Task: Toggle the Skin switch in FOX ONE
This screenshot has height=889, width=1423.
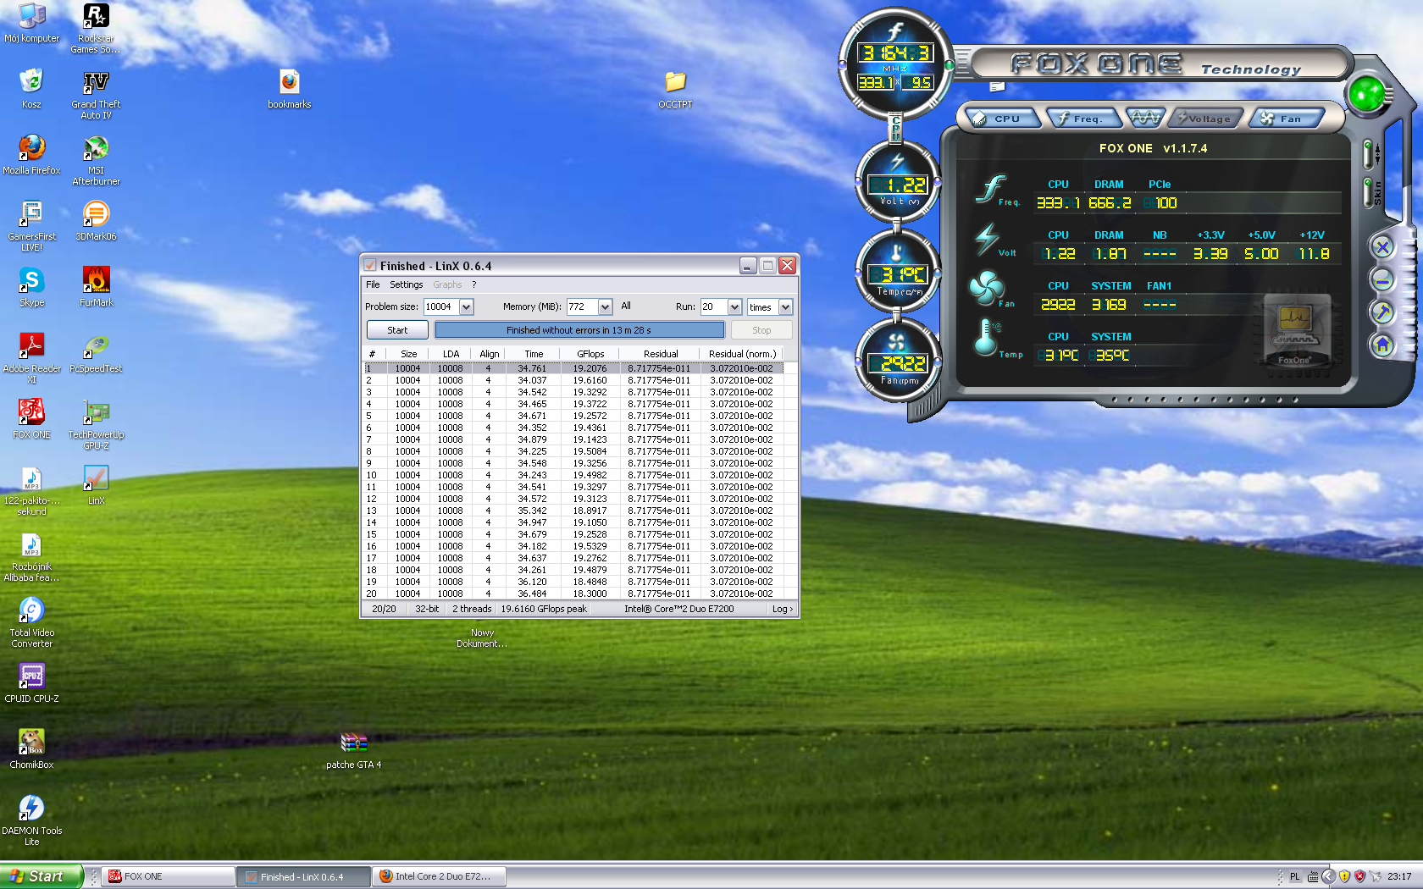Action: [x=1368, y=193]
